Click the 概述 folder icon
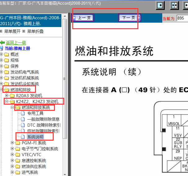188x176 pixels. [7, 54]
